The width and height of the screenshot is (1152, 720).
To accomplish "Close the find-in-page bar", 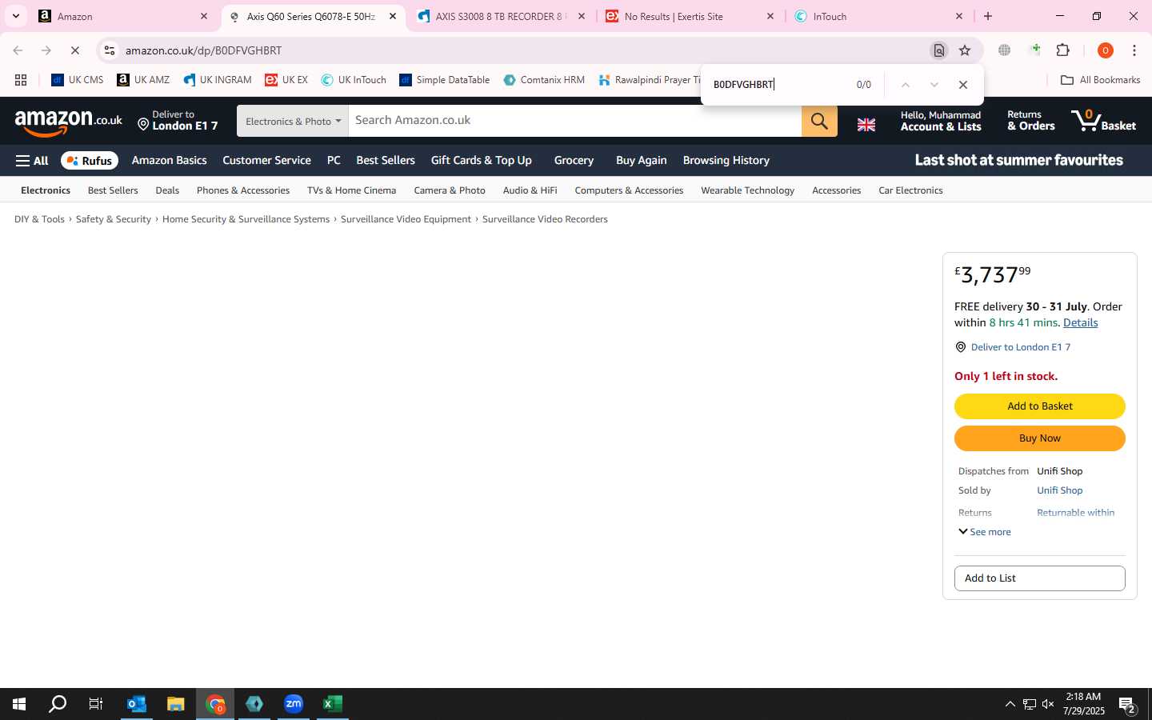I will 963,85.
